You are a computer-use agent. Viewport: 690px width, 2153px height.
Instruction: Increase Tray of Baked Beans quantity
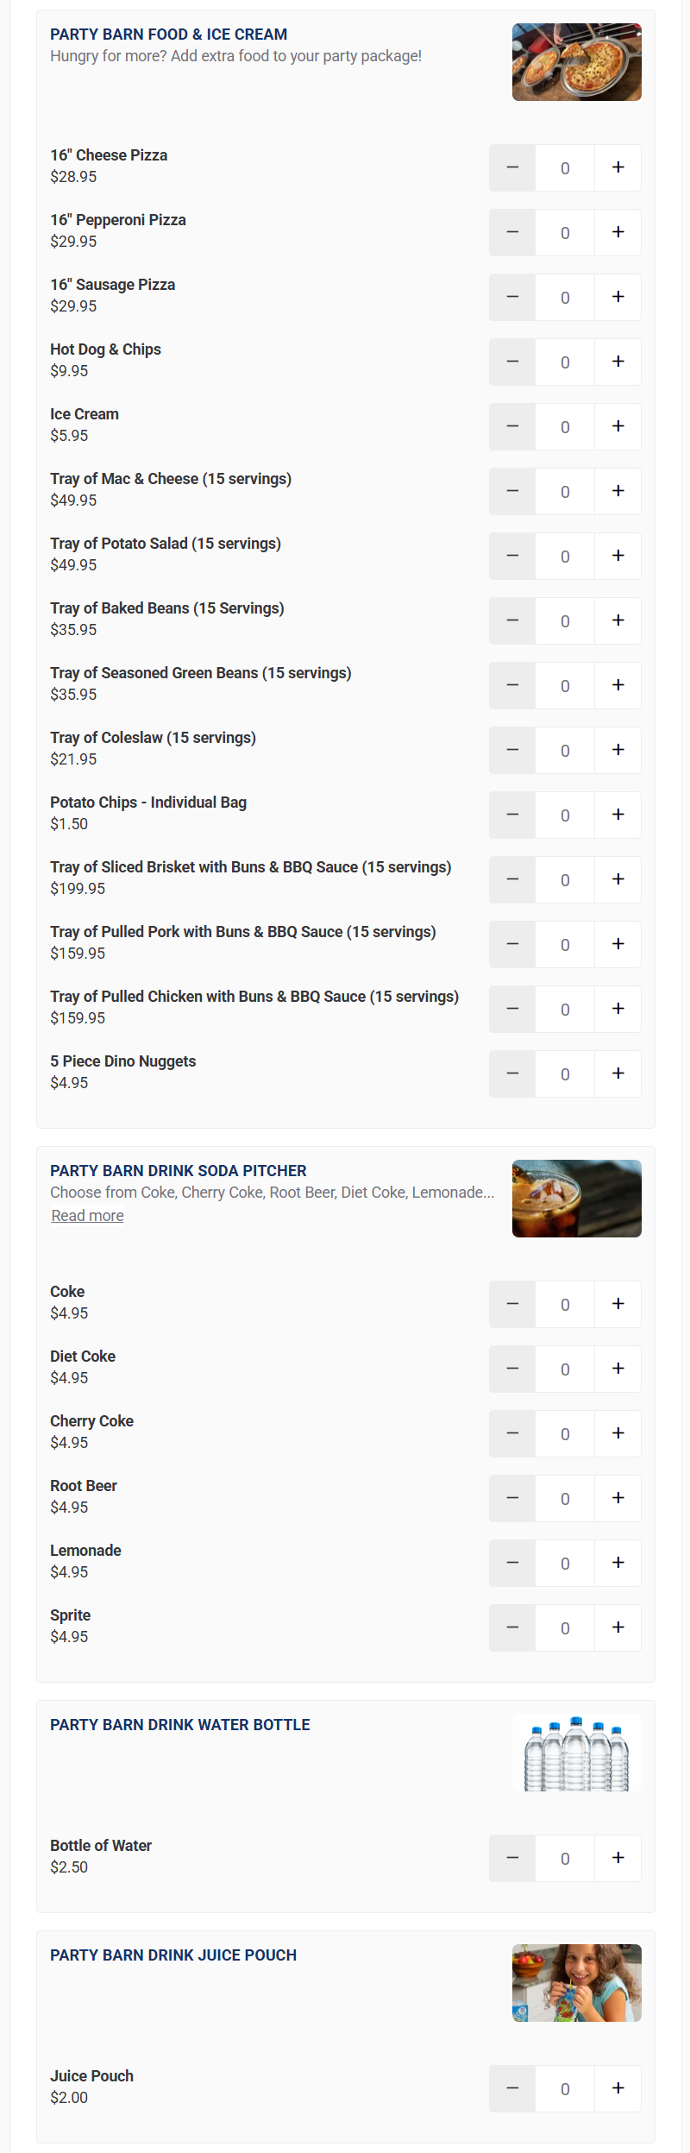click(618, 620)
